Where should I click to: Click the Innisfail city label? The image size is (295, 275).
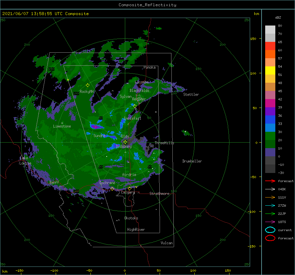132,118
